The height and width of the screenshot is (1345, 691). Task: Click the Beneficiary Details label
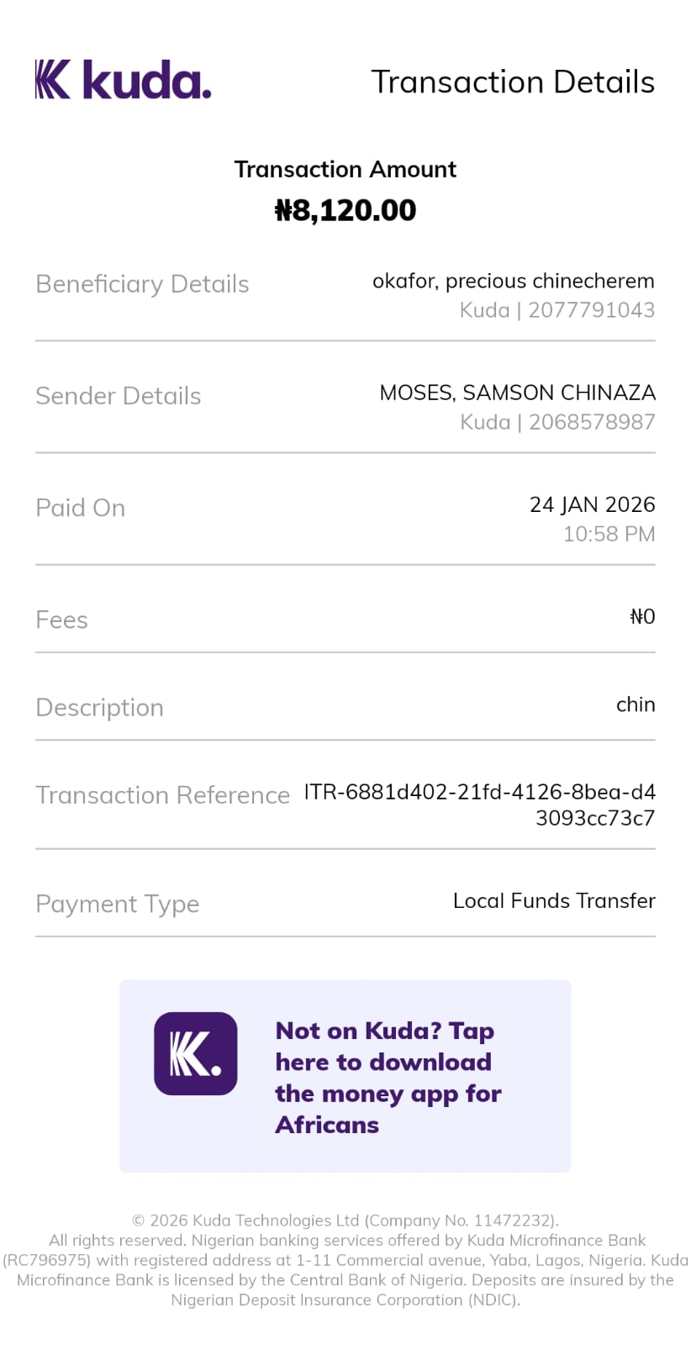point(142,284)
